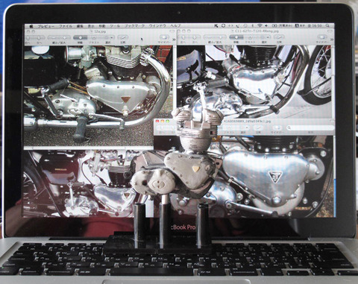Open the ツール menu
The width and height of the screenshot is (358, 284).
point(115,26)
